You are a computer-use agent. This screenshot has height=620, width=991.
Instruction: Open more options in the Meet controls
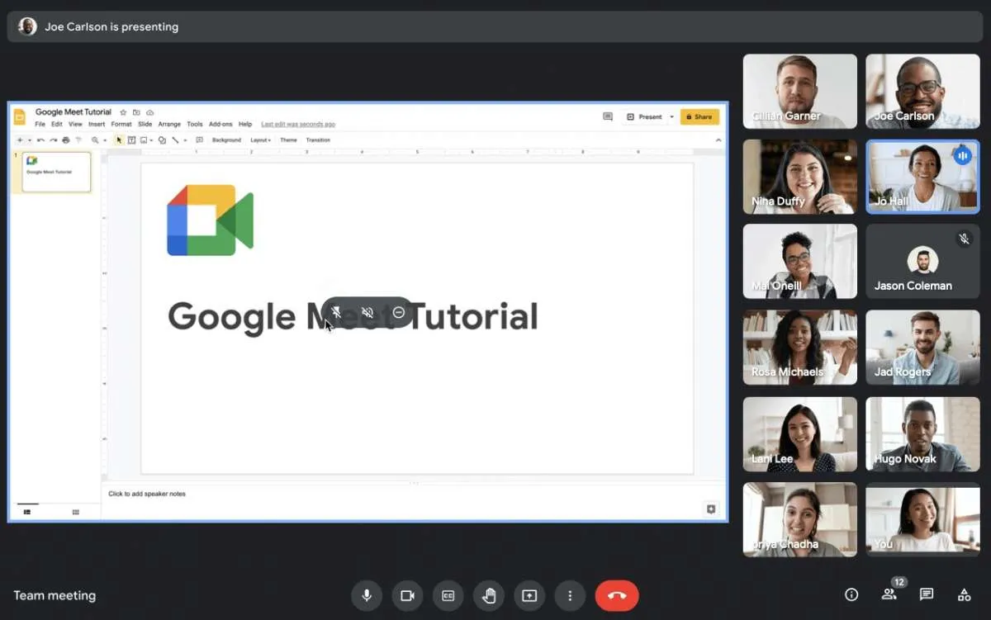click(x=571, y=595)
